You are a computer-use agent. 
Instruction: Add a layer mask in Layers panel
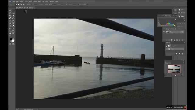pos(172,40)
